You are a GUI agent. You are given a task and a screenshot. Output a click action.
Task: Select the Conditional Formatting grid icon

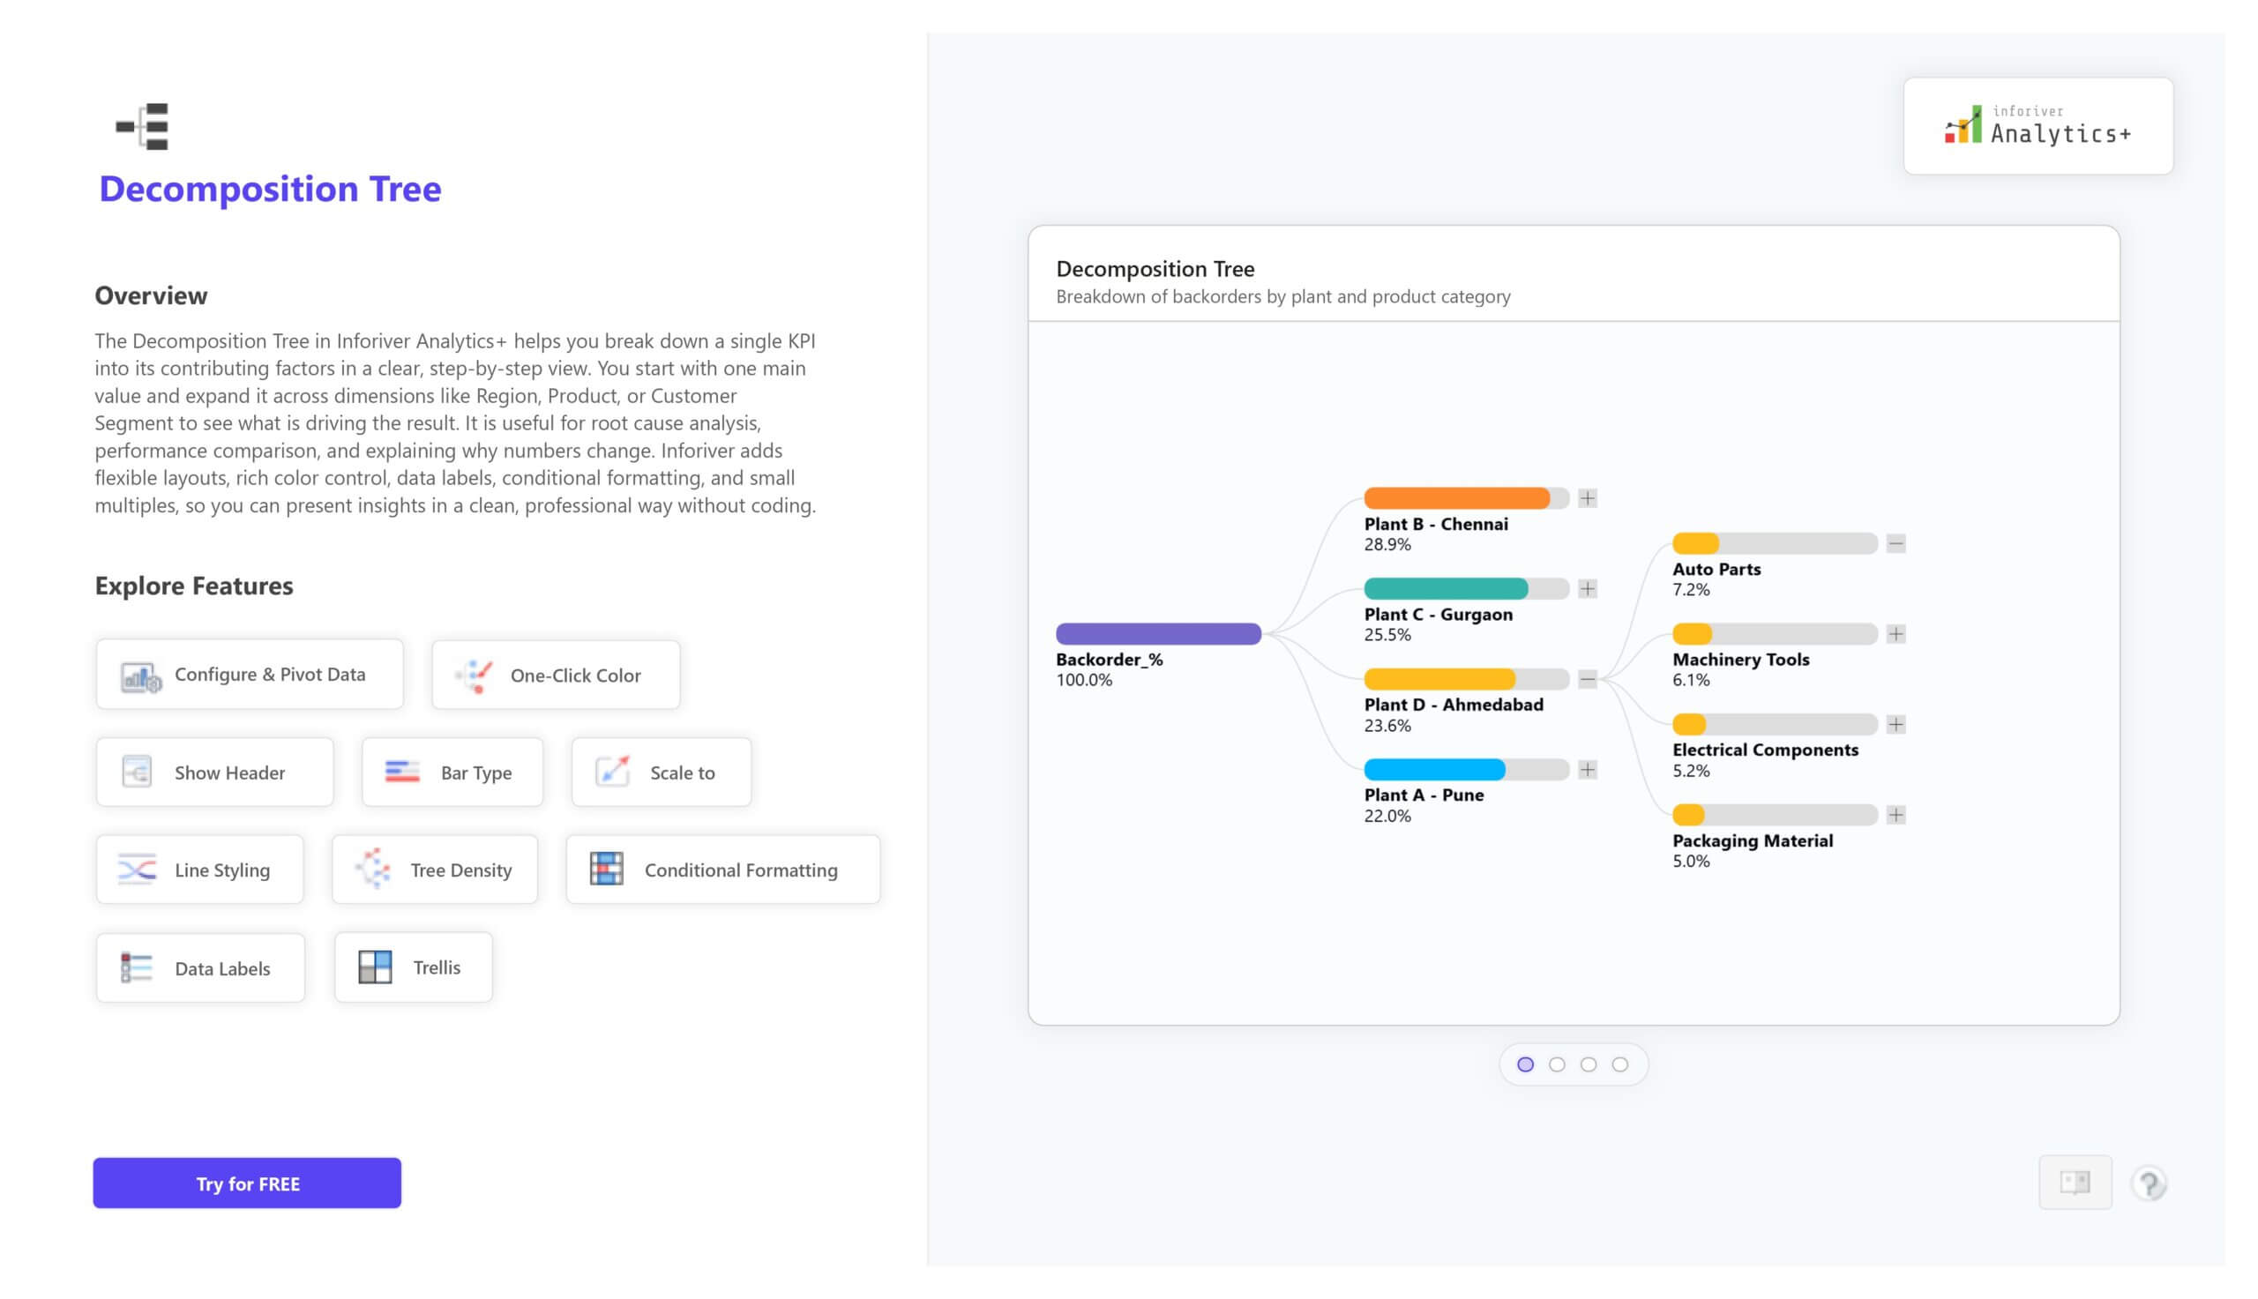coord(607,870)
